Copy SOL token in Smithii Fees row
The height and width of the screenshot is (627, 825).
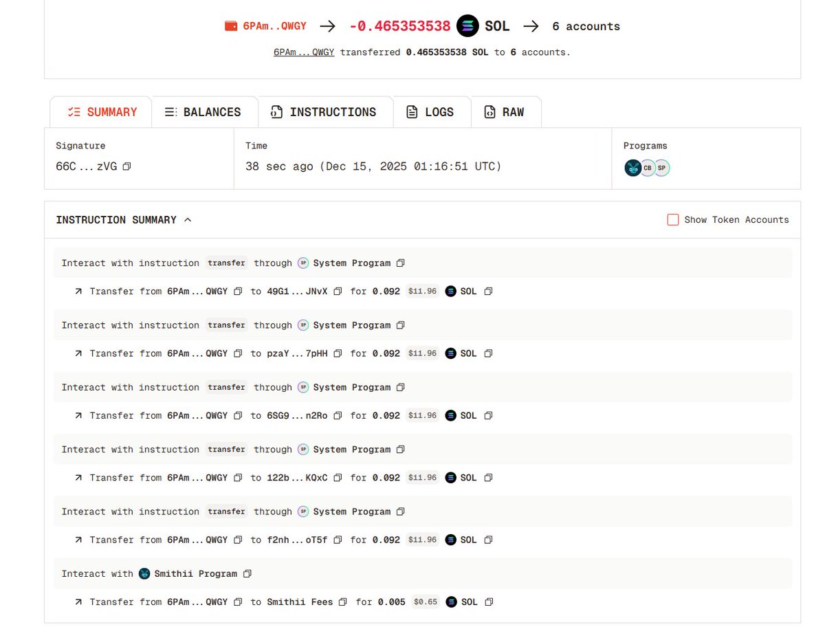click(489, 602)
